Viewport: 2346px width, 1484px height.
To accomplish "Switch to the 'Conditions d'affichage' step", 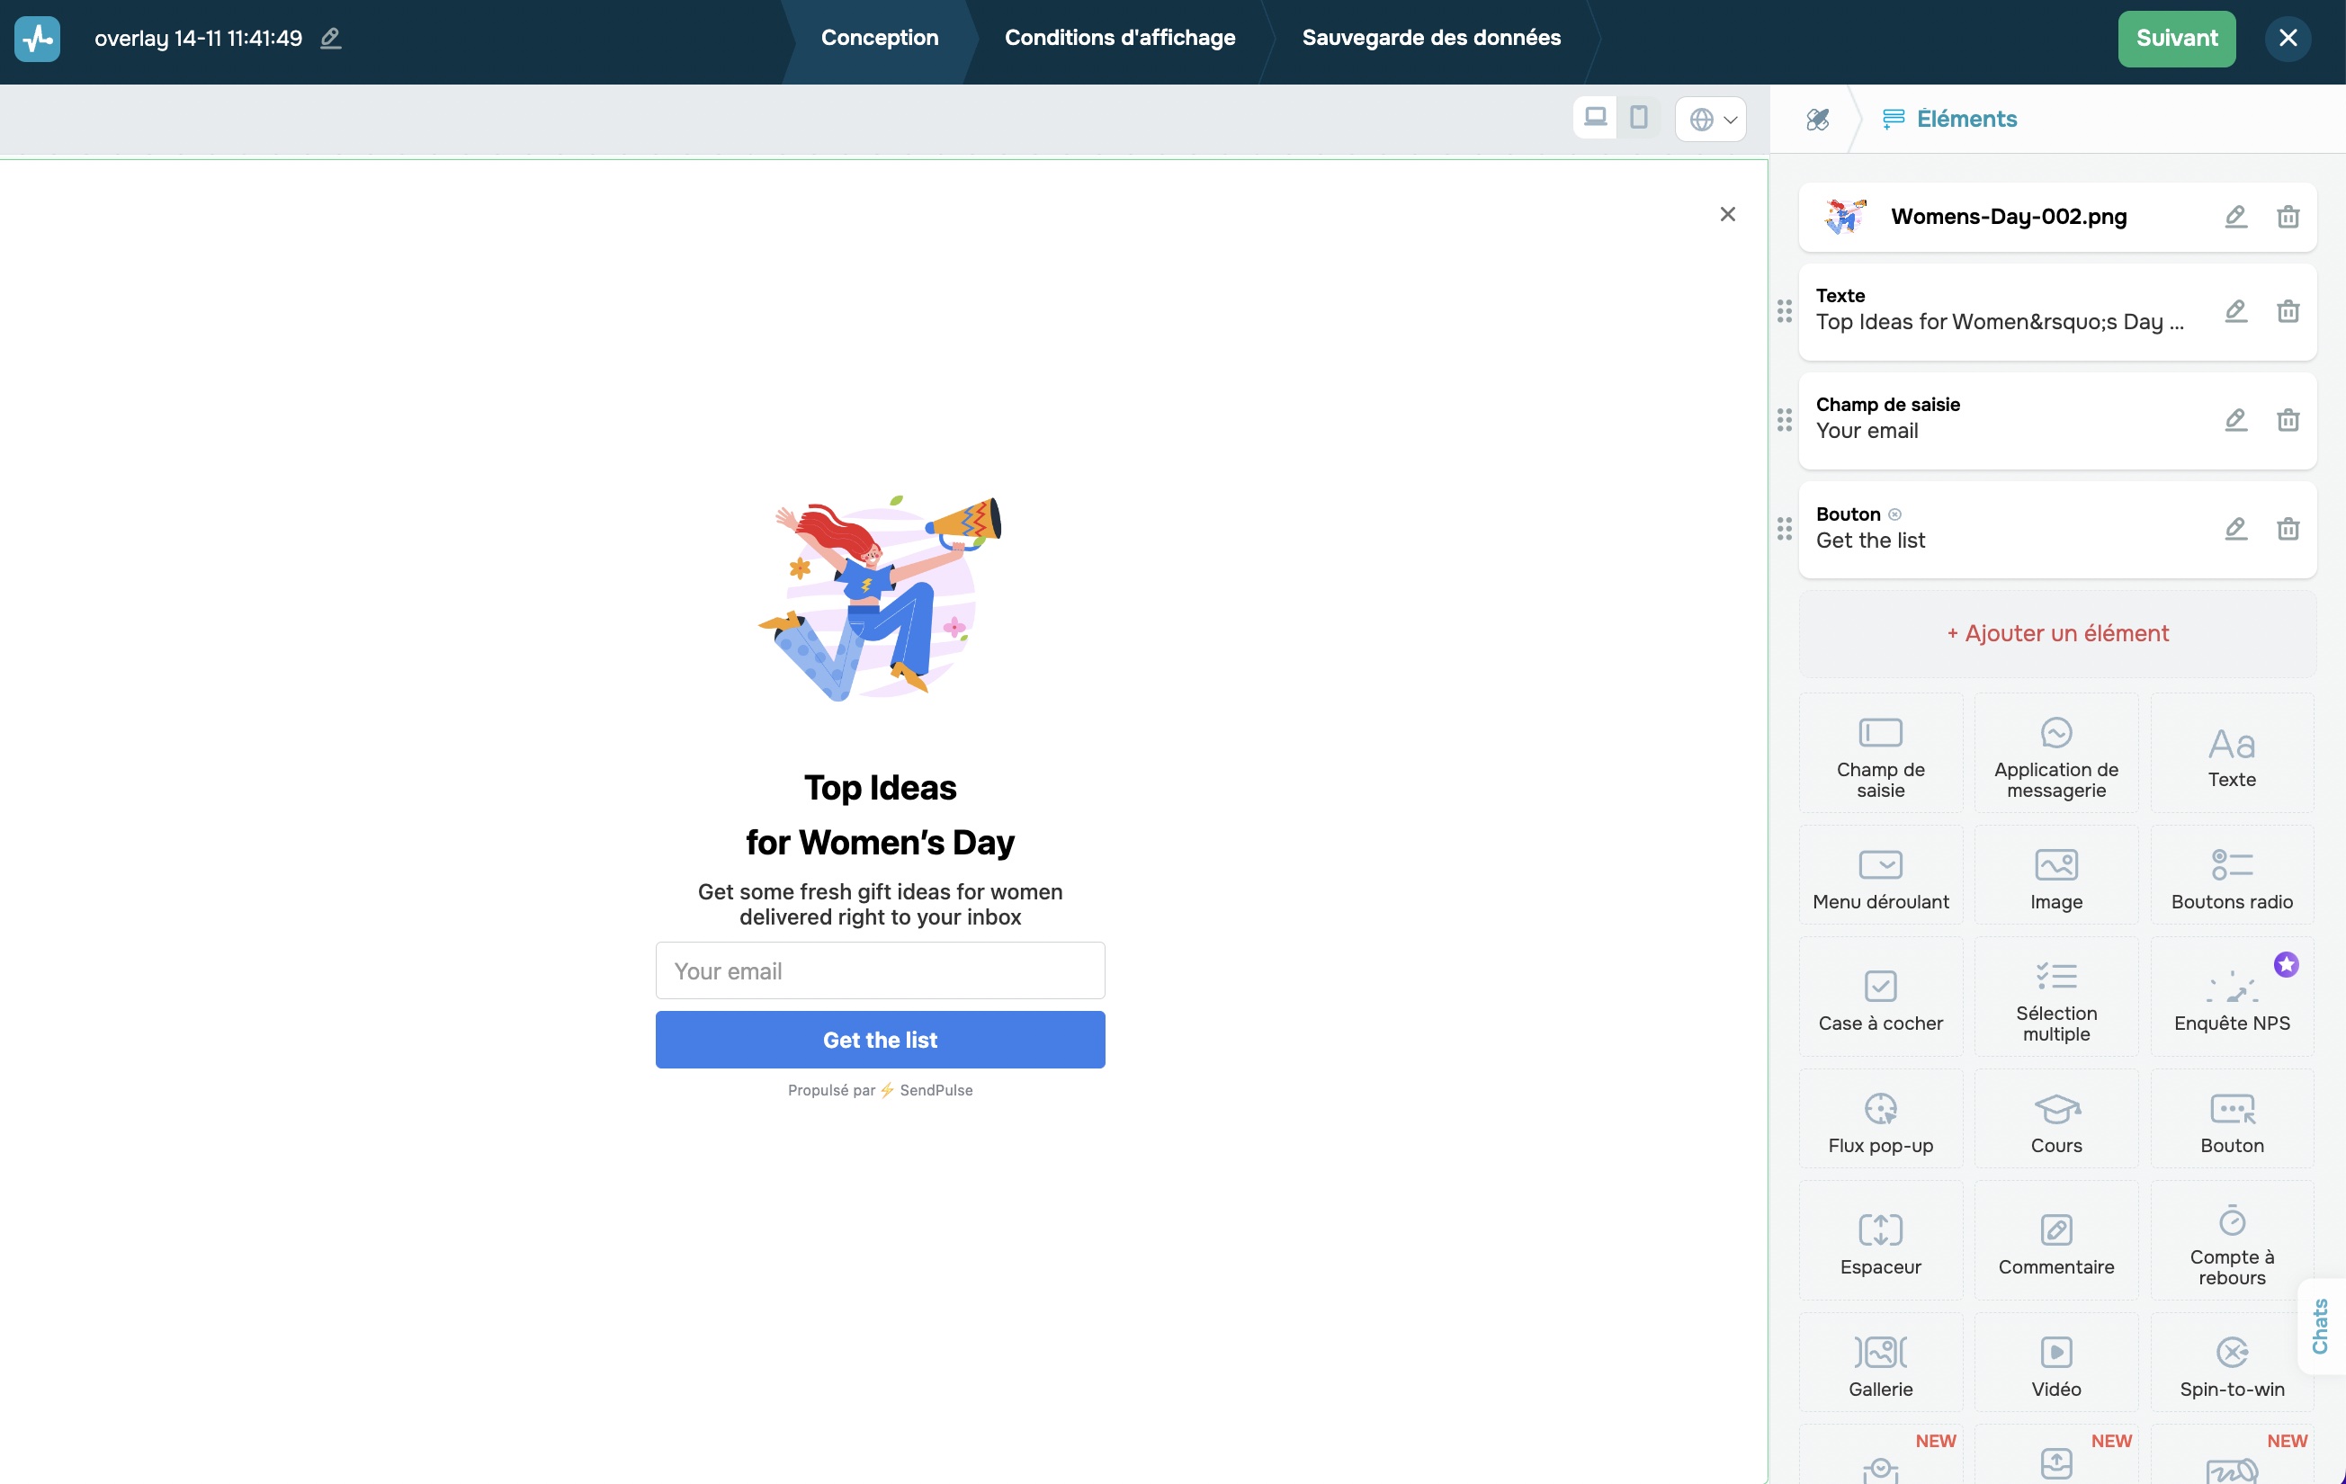I will click(1119, 38).
